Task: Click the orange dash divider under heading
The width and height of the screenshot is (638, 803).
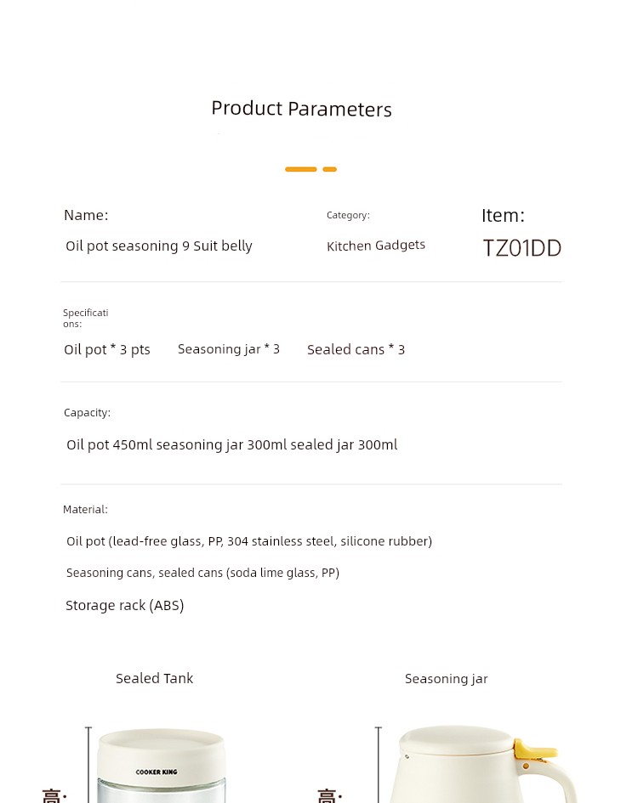Action: pyautogui.click(x=310, y=169)
